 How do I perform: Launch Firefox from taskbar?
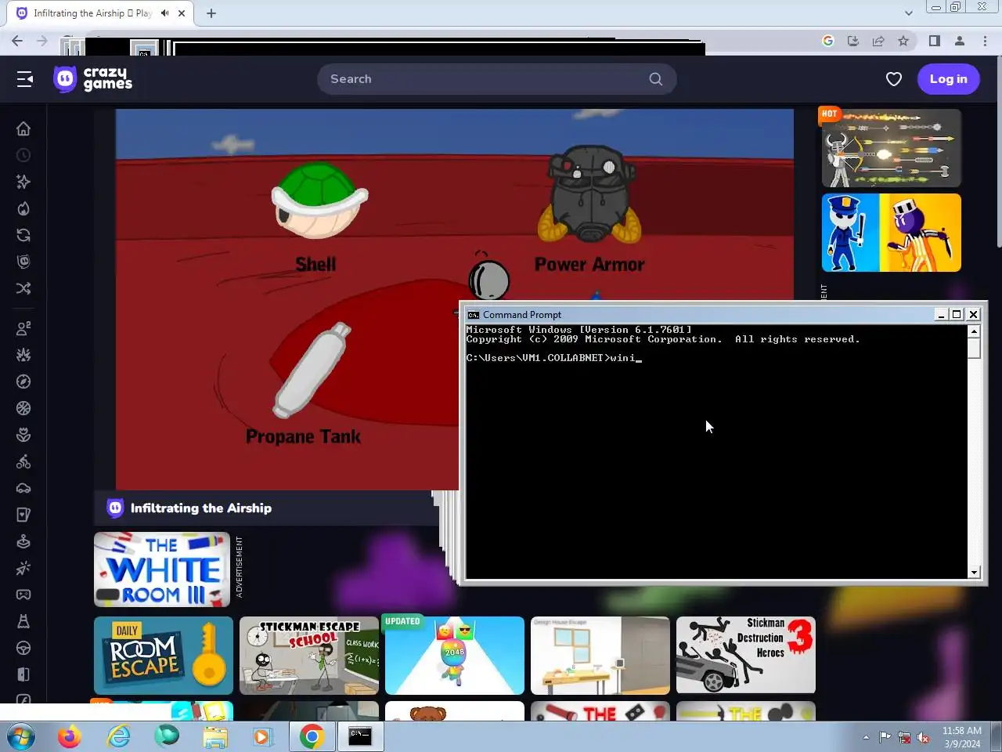click(70, 737)
